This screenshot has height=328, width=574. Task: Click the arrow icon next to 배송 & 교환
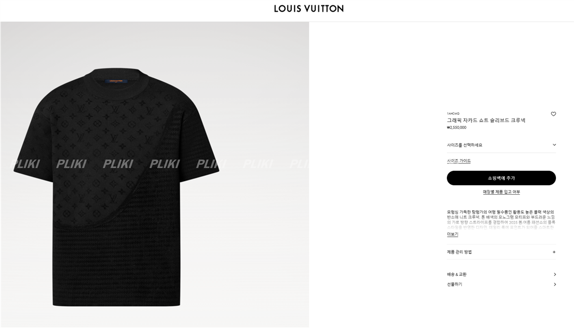click(x=554, y=274)
